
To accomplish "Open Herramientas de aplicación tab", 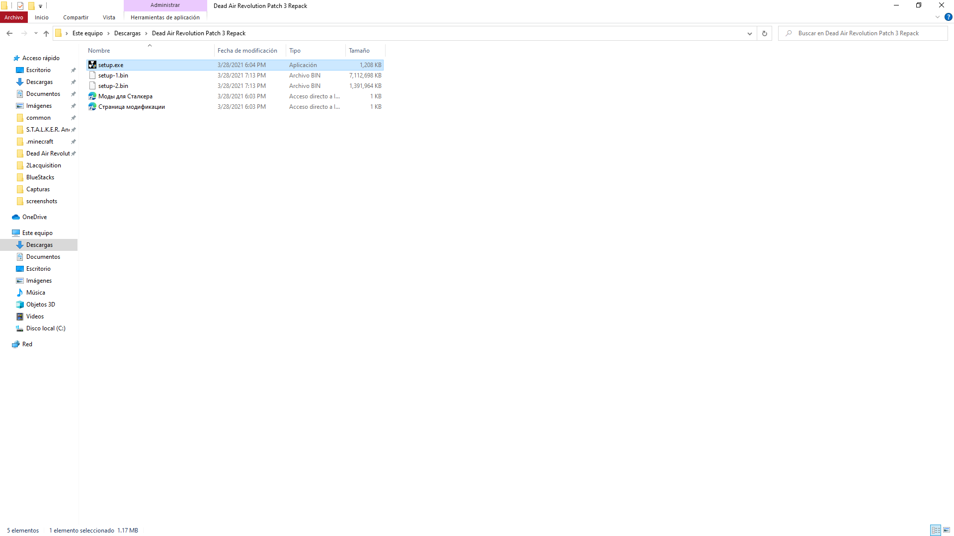I will click(x=165, y=17).
